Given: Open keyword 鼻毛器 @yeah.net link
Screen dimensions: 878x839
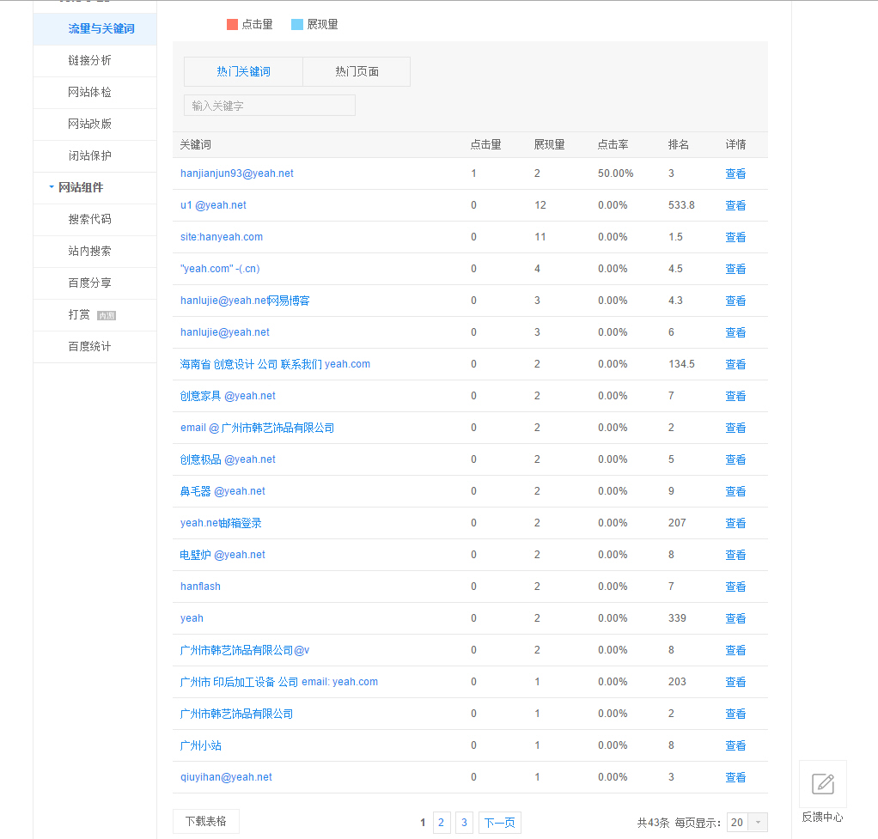Looking at the screenshot, I should pyautogui.click(x=223, y=491).
